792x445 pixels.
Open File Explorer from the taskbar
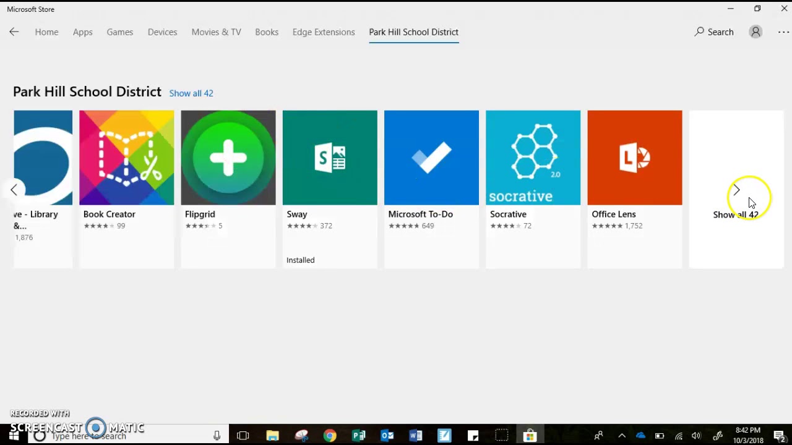click(272, 436)
